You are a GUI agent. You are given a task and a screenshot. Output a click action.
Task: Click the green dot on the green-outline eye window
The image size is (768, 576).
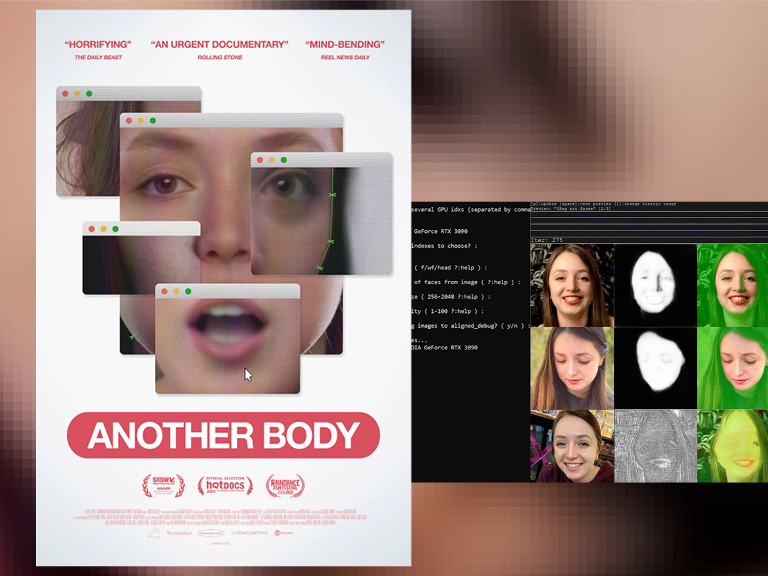tap(284, 159)
